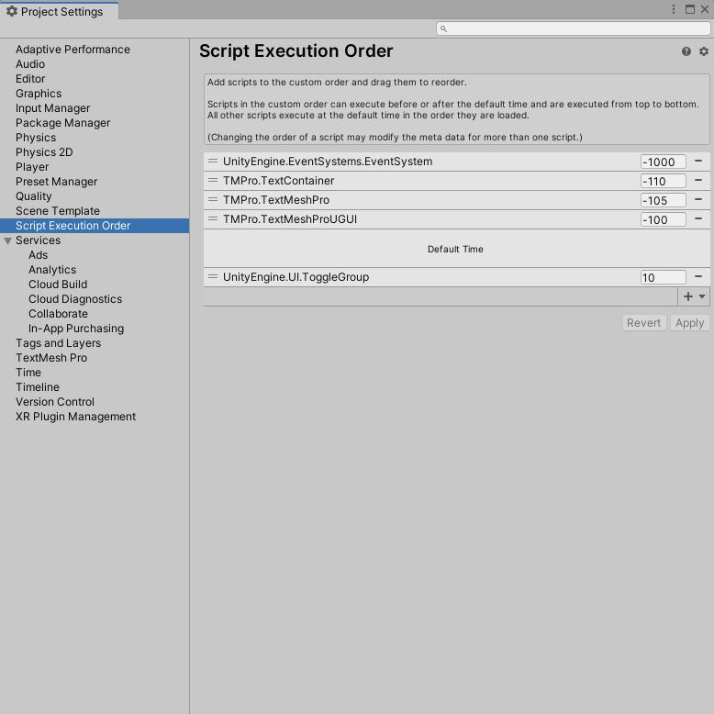The image size is (714, 714).
Task: Open the Analytics service settings
Action: (x=52, y=270)
